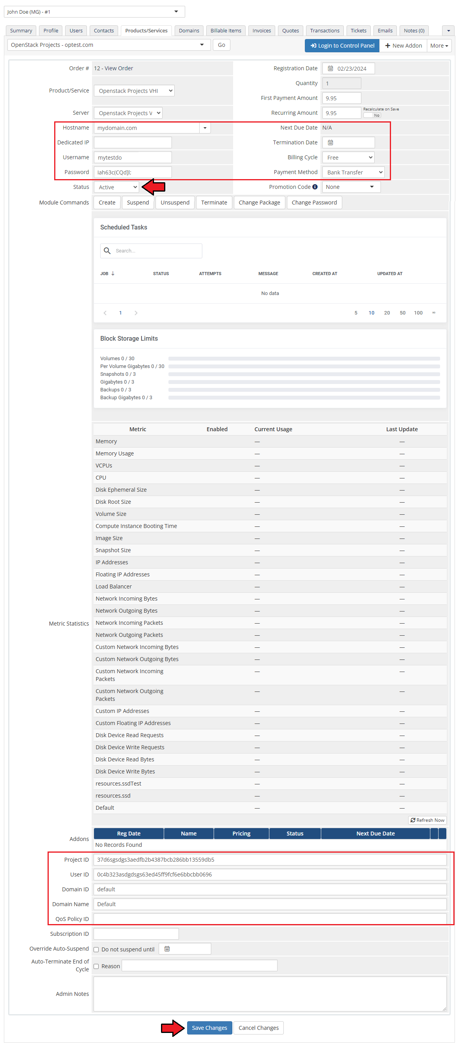Image resolution: width=460 pixels, height=1047 pixels.
Task: Click the Recurring Amount input field
Action: [x=341, y=113]
